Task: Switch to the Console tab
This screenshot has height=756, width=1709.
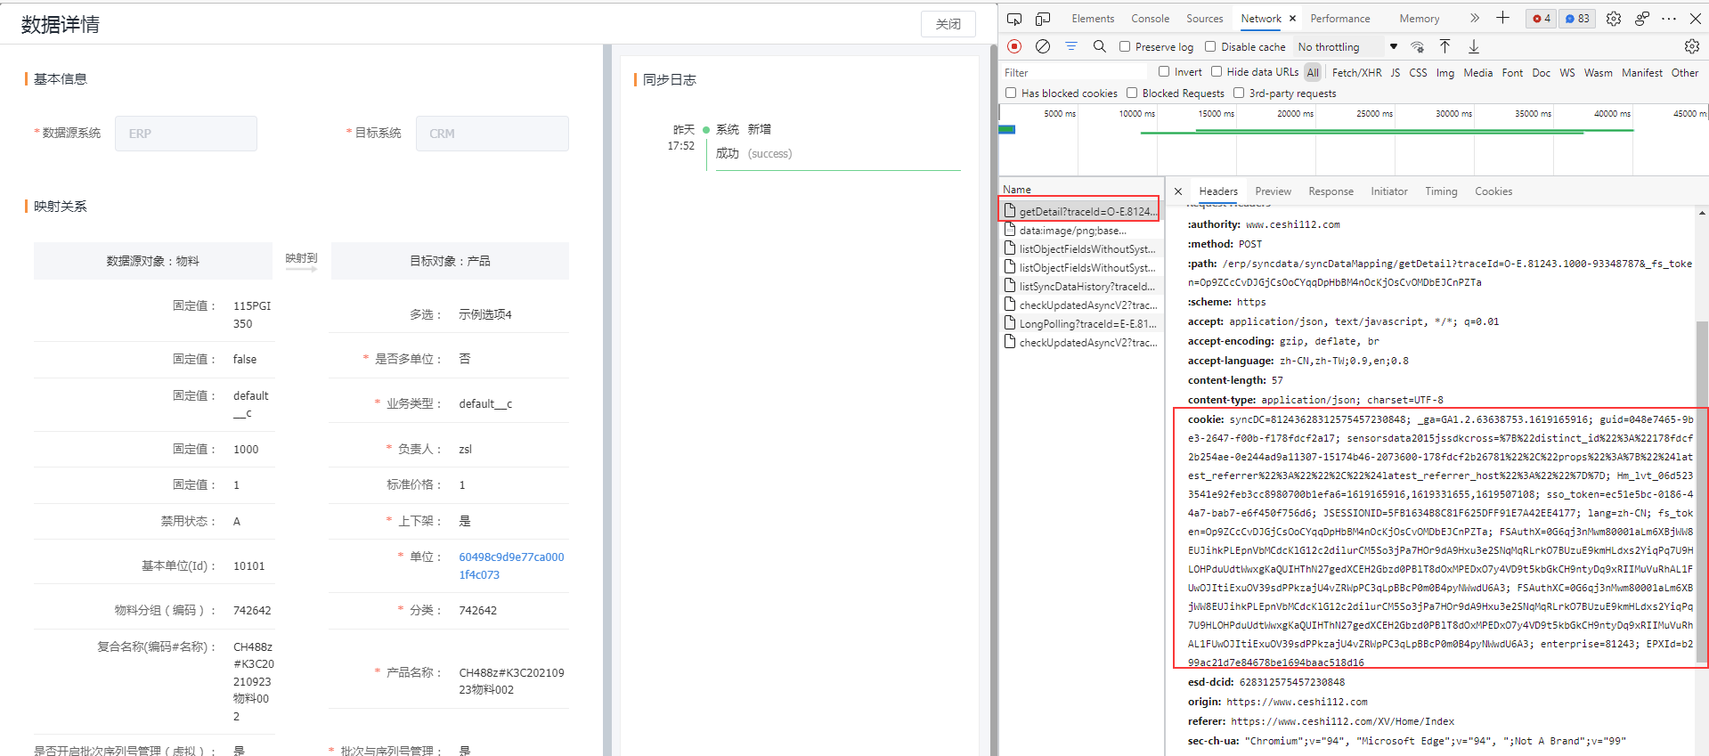Action: point(1151,19)
